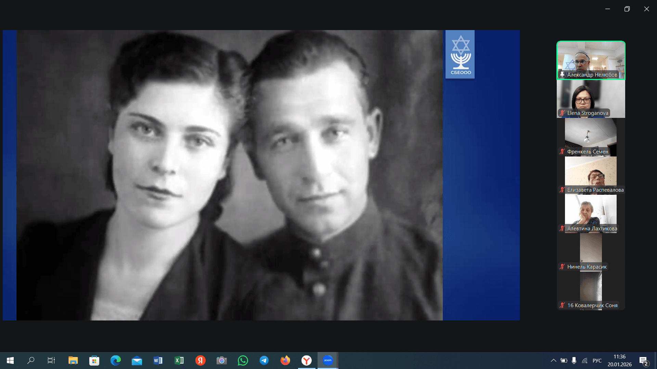The image size is (657, 369).
Task: Minimize the Zoom meeting window
Action: coord(608,9)
